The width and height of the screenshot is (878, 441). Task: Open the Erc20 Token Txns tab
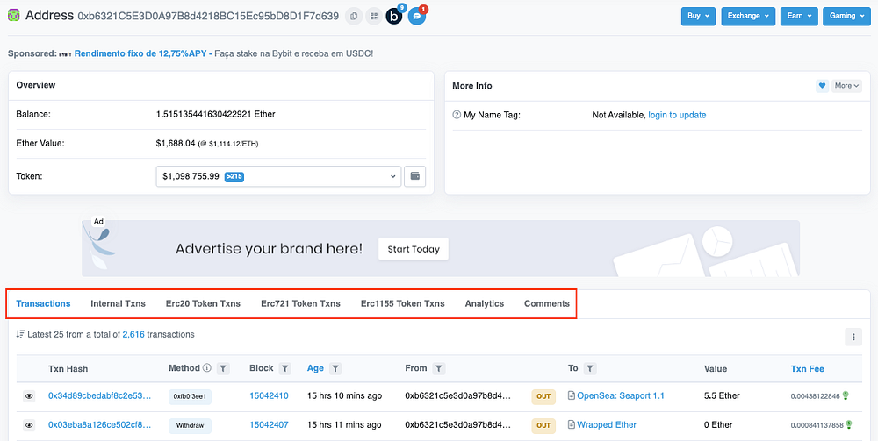click(204, 303)
